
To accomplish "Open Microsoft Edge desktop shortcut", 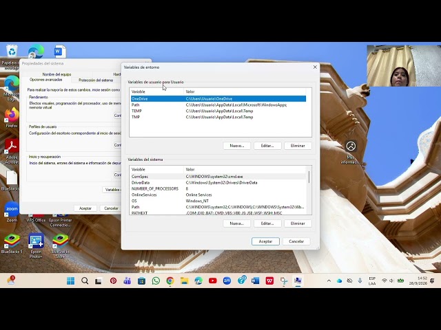I will (x=11, y=88).
